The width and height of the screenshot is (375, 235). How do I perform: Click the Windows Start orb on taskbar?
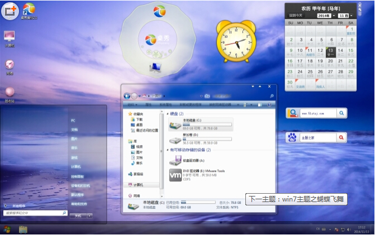point(7,229)
